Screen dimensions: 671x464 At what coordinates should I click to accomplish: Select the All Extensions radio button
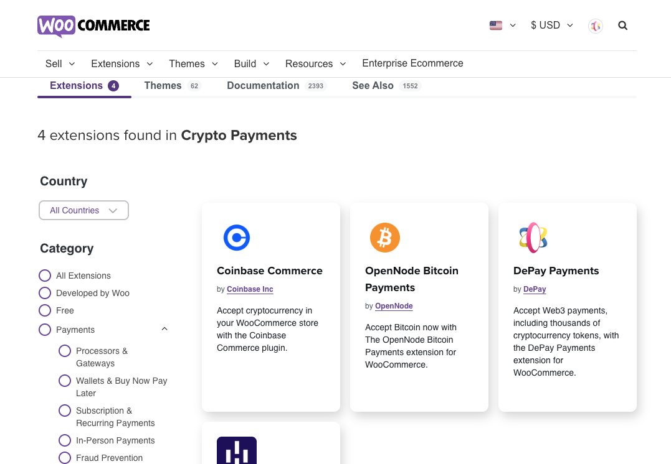tap(45, 276)
